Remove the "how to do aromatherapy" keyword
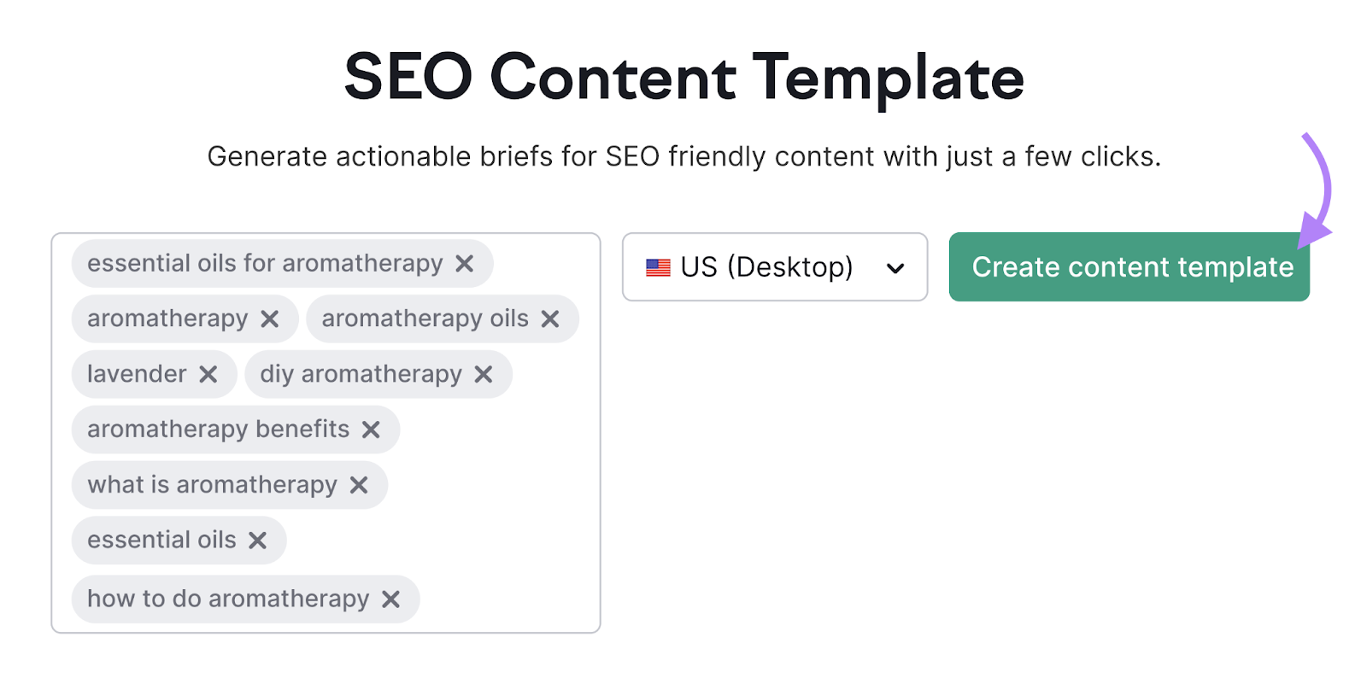Screen dimensions: 1367x684 [392, 599]
